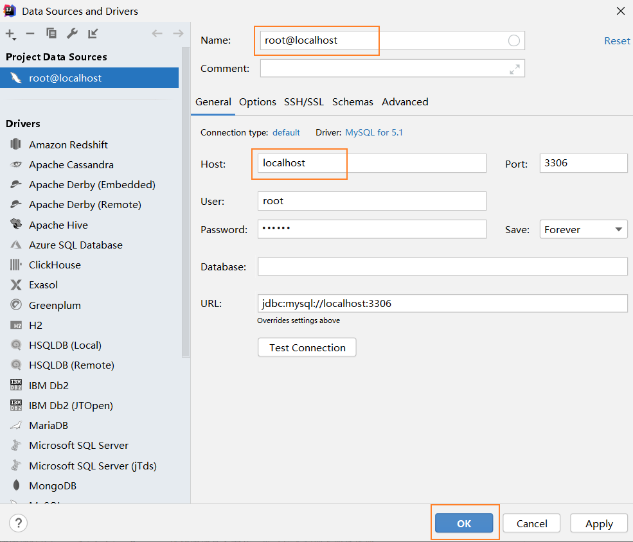Pick data source color circle

tap(514, 40)
